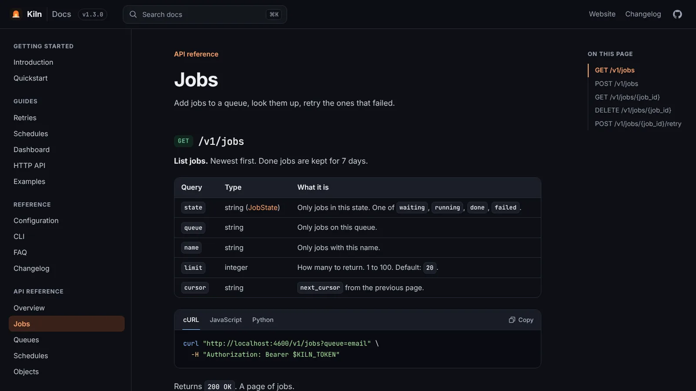Open the Configuration reference page
This screenshot has height=391, width=696.
36,221
